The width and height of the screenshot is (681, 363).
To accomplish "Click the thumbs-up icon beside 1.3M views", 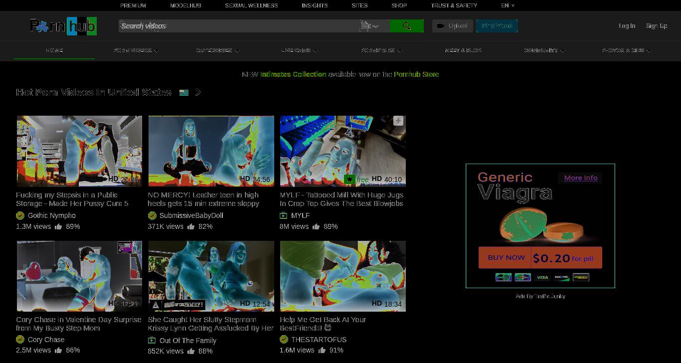I will 58,226.
